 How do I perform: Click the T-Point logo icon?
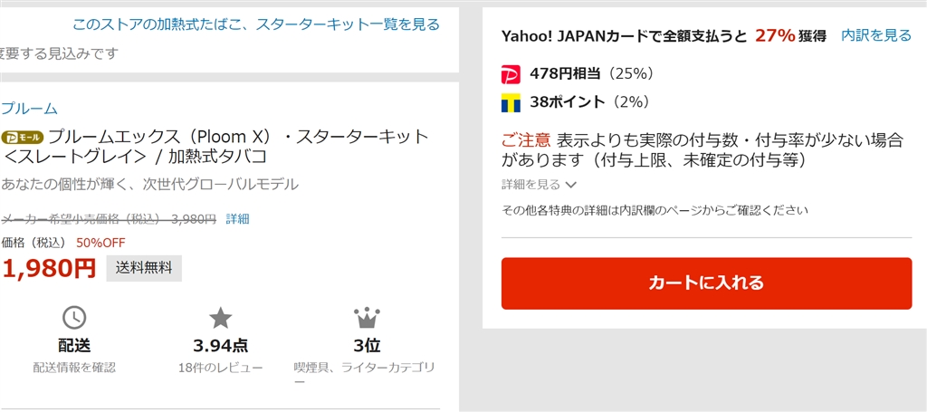511,102
